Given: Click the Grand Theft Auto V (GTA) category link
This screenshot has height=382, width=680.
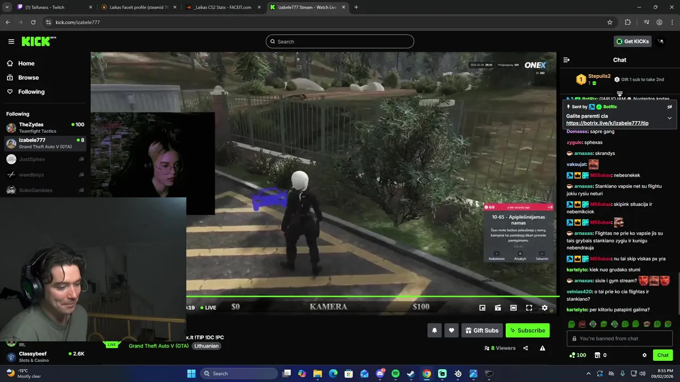Looking at the screenshot, I should coord(159,346).
